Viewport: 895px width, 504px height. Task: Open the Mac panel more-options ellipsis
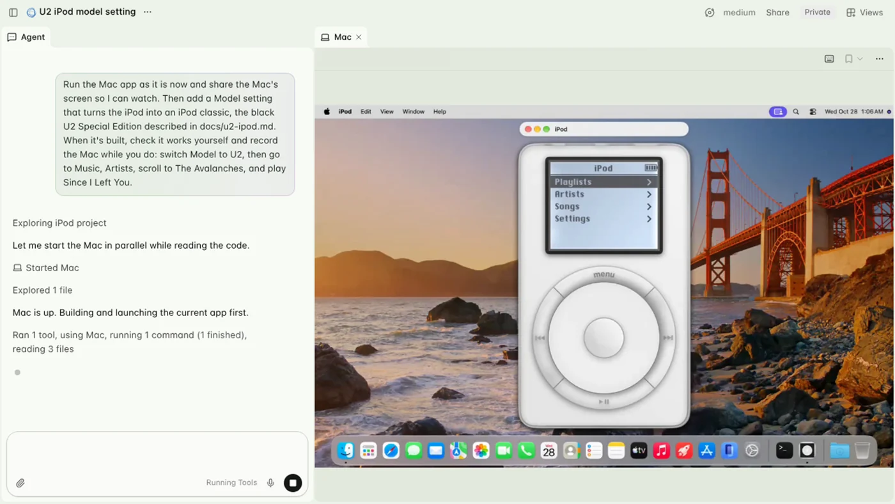[x=880, y=59]
